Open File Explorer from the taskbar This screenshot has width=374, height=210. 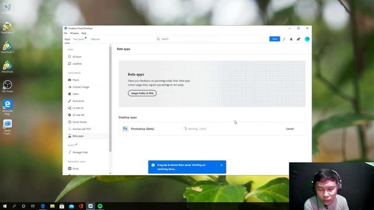point(52,206)
